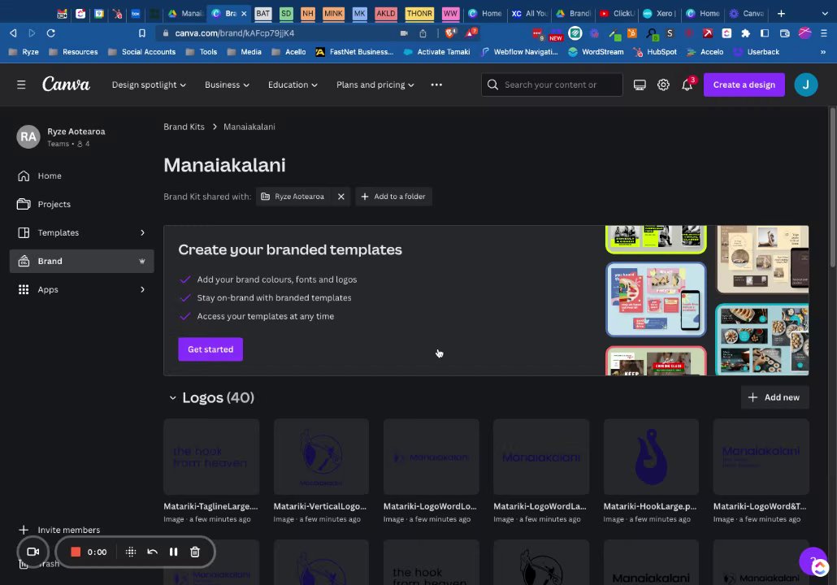Viewport: 837px width, 585px height.
Task: Open Matariki-TaglineLarge logo thumbnail
Action: coord(211,457)
